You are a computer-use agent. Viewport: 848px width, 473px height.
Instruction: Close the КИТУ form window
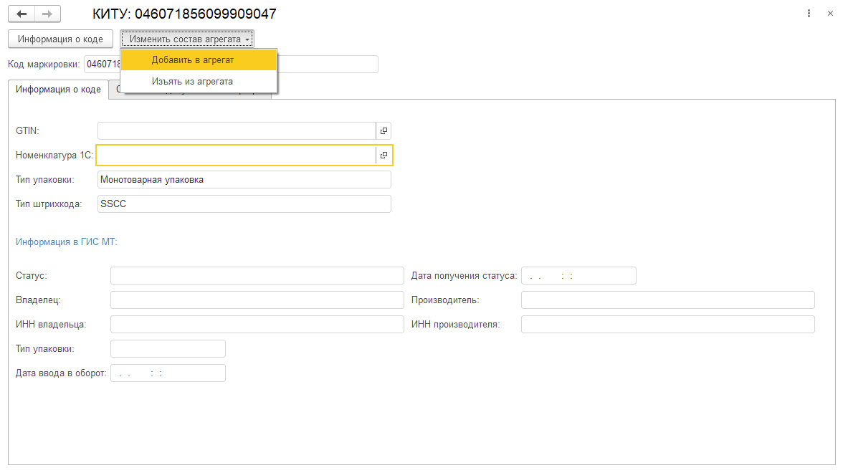830,14
